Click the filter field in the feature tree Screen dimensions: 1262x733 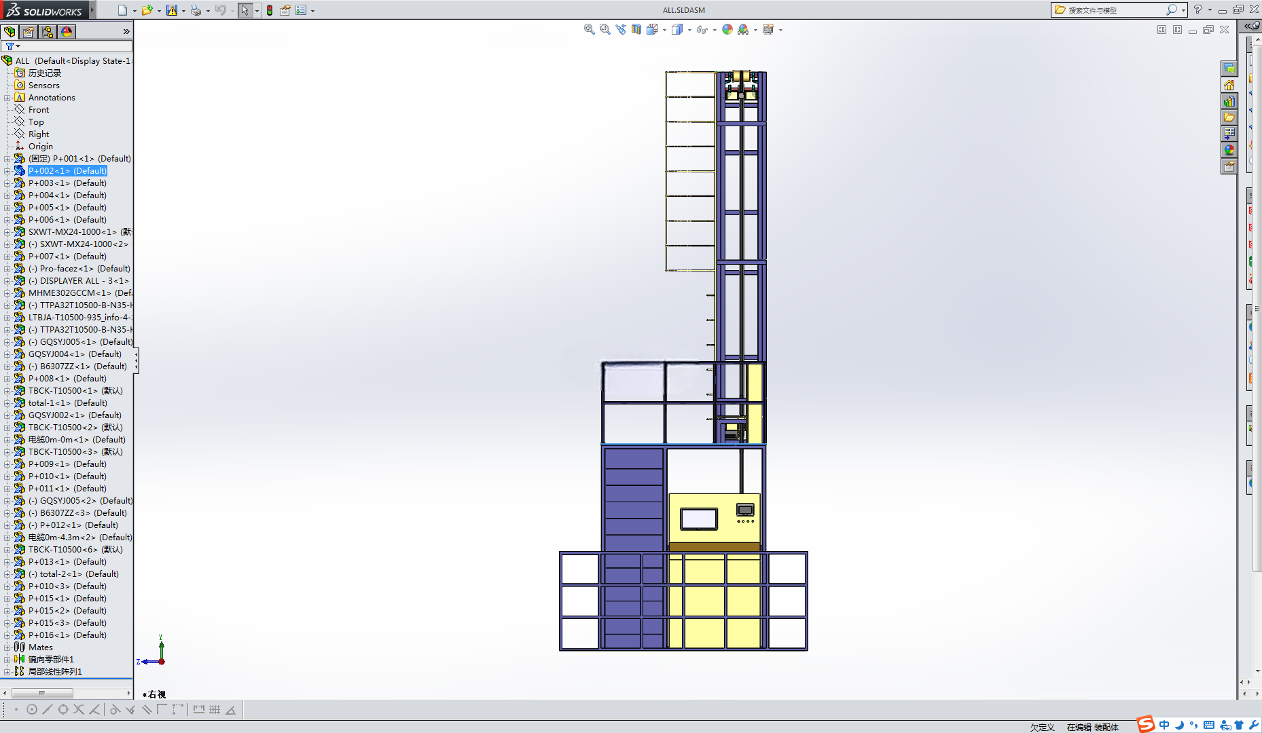[x=67, y=46]
